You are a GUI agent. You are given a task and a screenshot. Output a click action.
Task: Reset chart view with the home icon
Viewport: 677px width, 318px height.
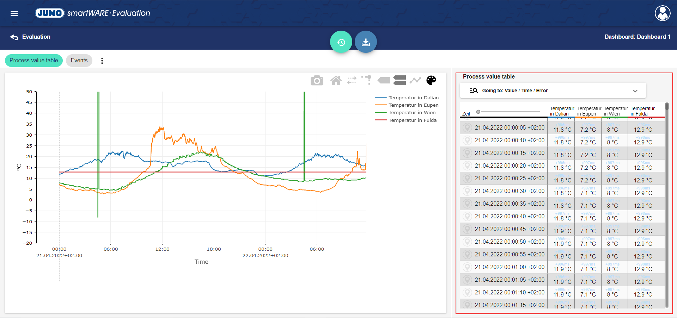coord(336,81)
